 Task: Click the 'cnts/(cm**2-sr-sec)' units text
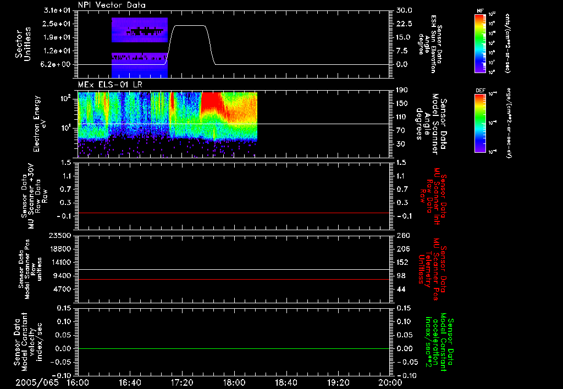coord(507,43)
